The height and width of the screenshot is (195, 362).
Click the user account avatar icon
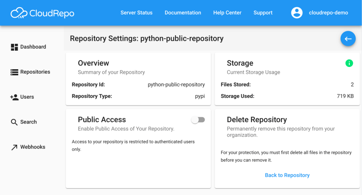[x=297, y=13]
